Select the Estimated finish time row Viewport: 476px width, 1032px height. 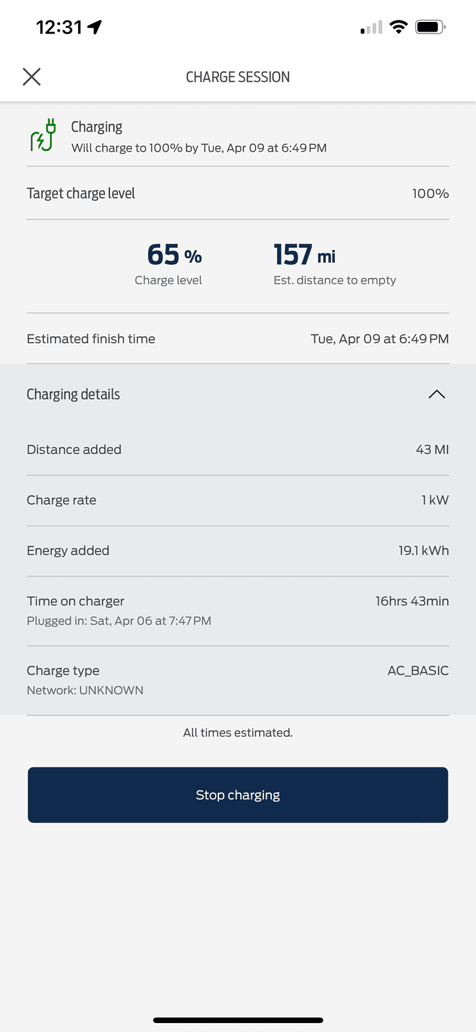[x=238, y=339]
